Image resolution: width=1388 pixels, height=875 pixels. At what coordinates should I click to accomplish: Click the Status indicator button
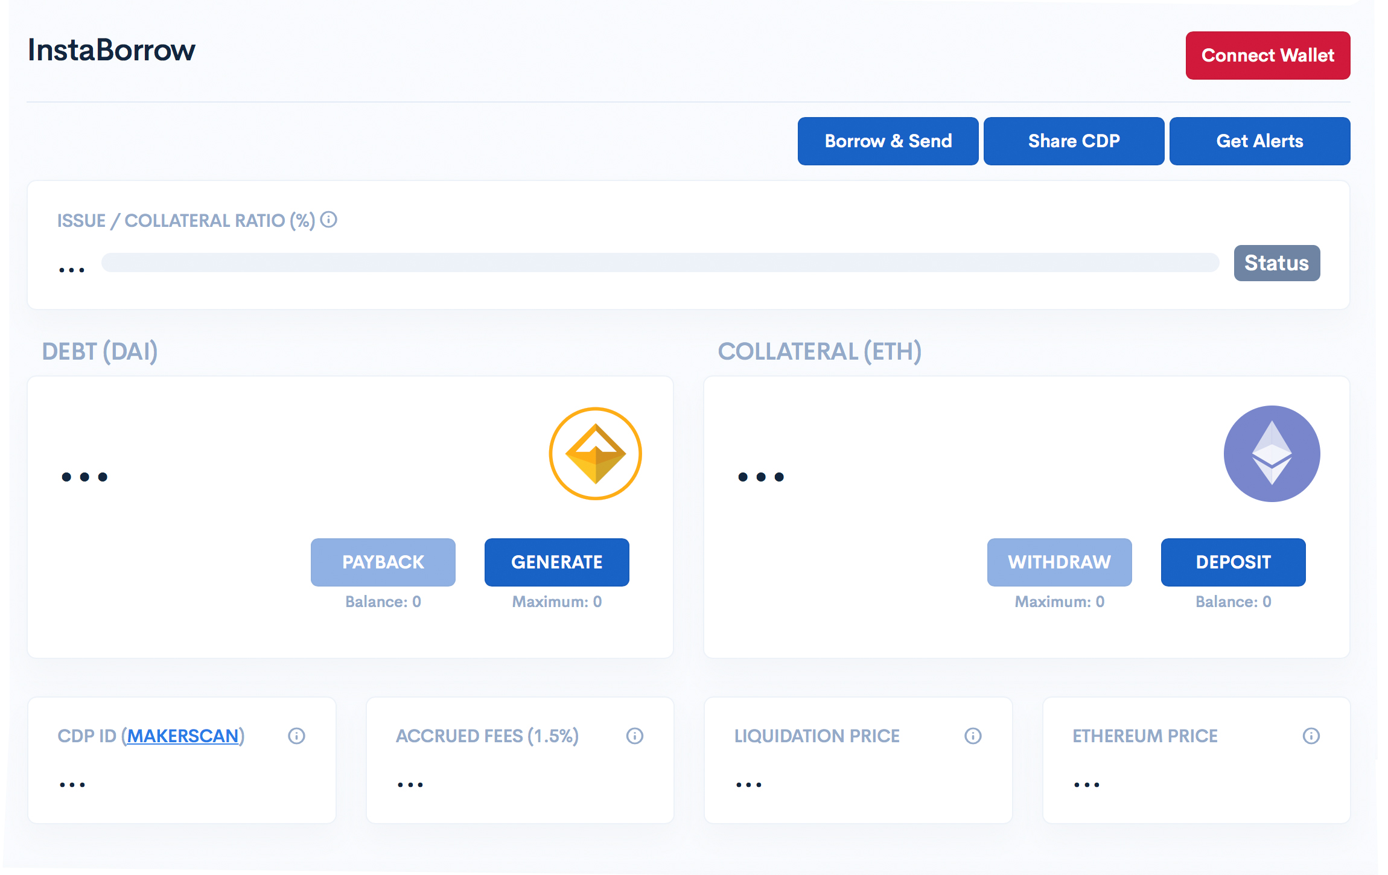pyautogui.click(x=1276, y=262)
